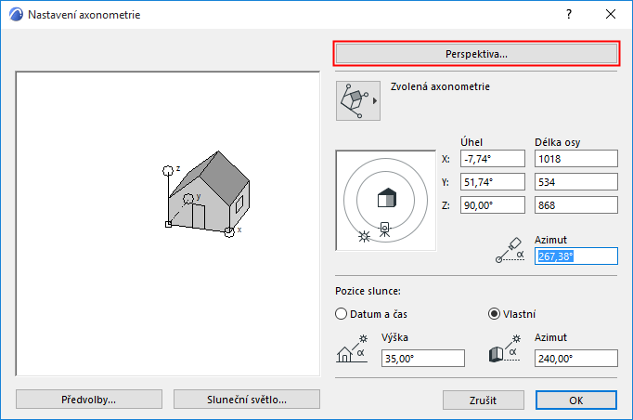Screen dimensions: 633x420
Task: Edit the sun Azimut field 240,00°
Action: tap(576, 359)
